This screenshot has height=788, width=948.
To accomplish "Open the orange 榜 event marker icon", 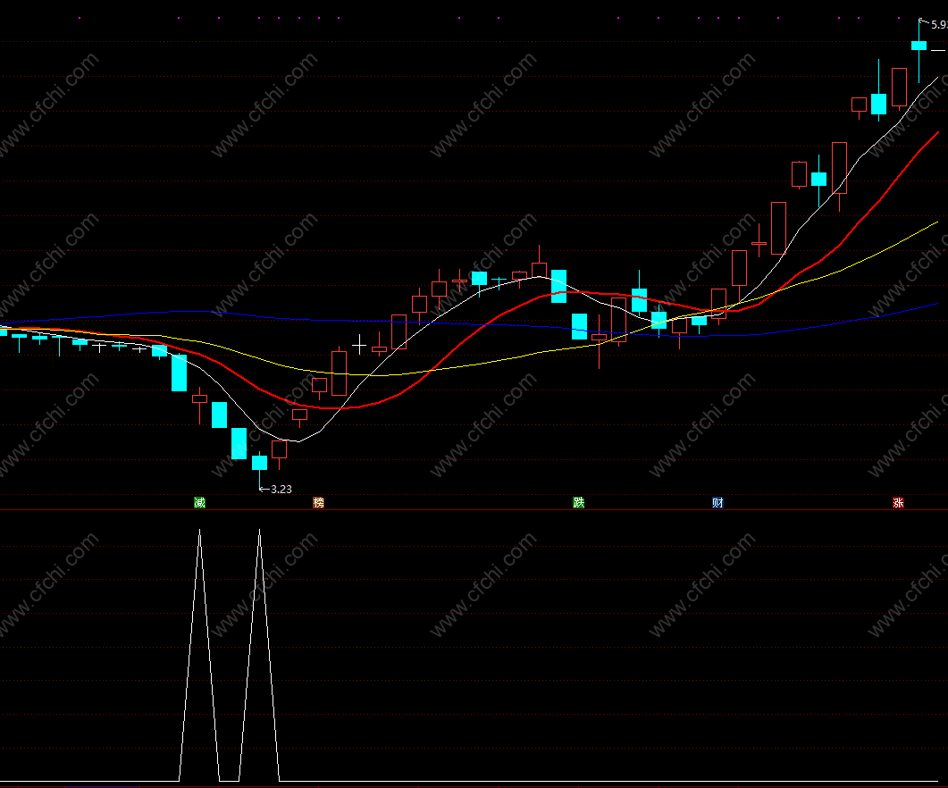I will [x=319, y=503].
